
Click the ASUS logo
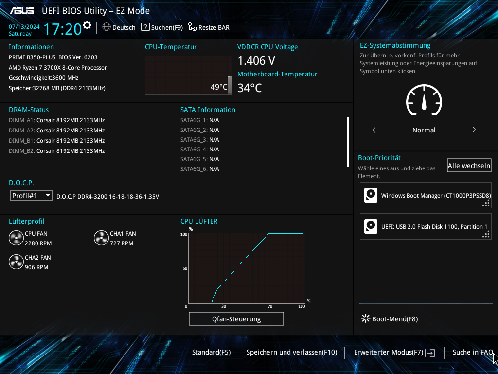[21, 11]
